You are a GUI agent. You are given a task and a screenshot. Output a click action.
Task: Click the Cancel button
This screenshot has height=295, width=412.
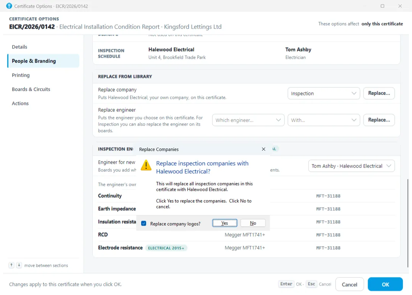349,284
